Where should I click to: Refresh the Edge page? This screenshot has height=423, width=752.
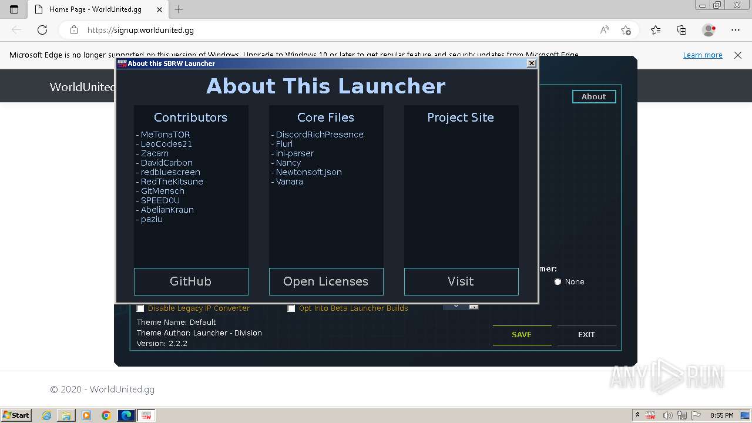(x=42, y=30)
